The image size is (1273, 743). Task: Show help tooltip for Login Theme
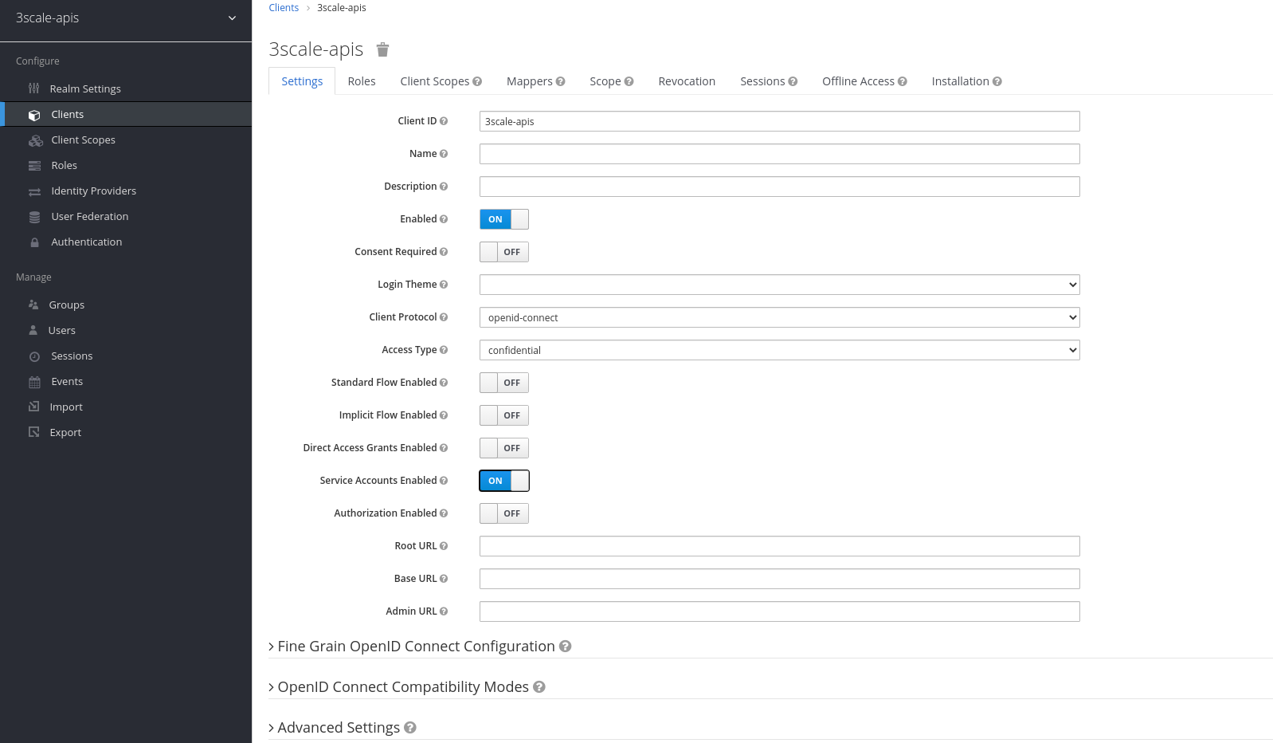pyautogui.click(x=444, y=285)
